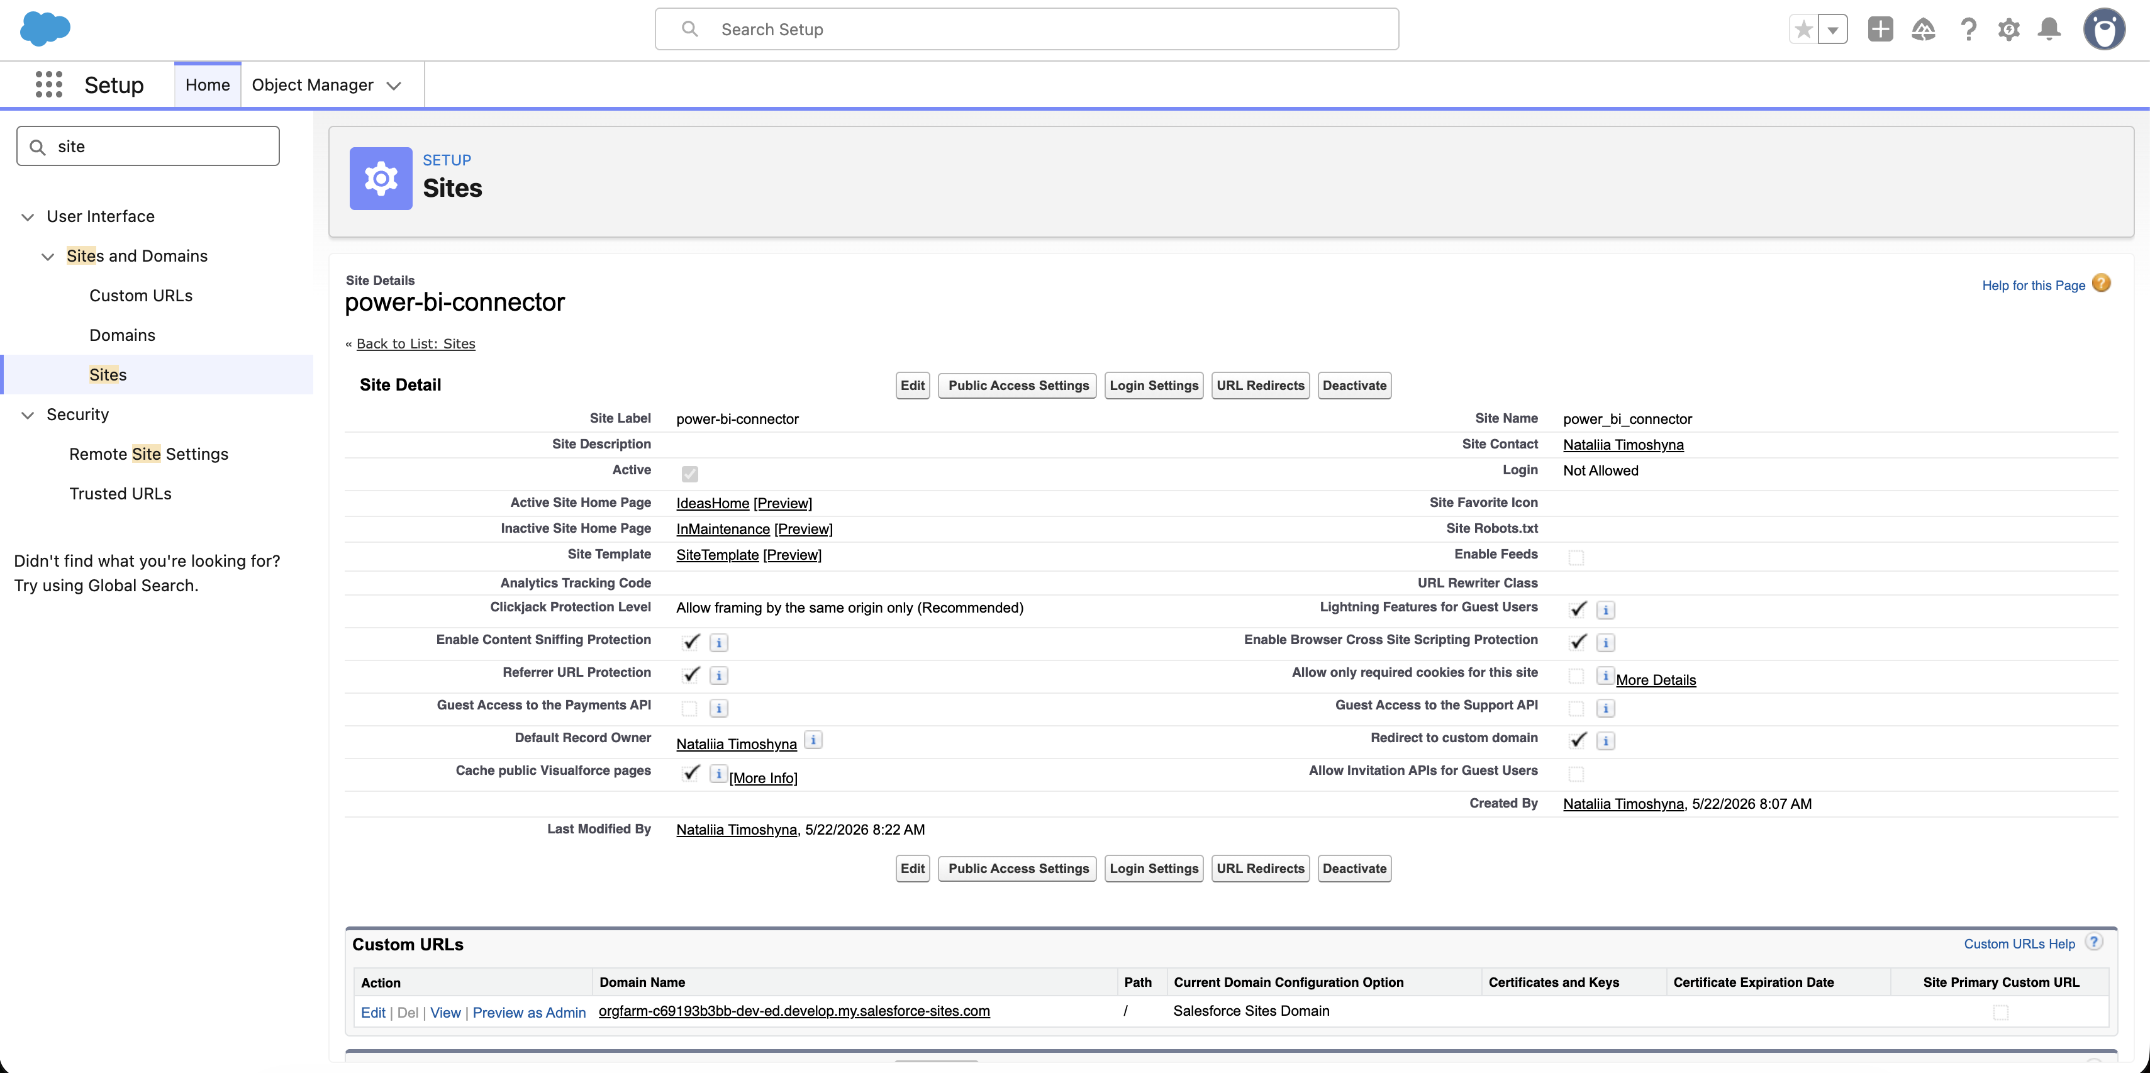The image size is (2150, 1073).
Task: Open the salesforce-sites.com domain link
Action: coord(794,1011)
